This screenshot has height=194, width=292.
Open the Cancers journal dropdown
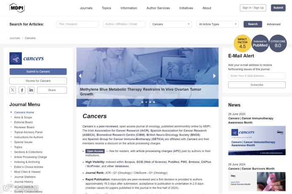(x=171, y=24)
